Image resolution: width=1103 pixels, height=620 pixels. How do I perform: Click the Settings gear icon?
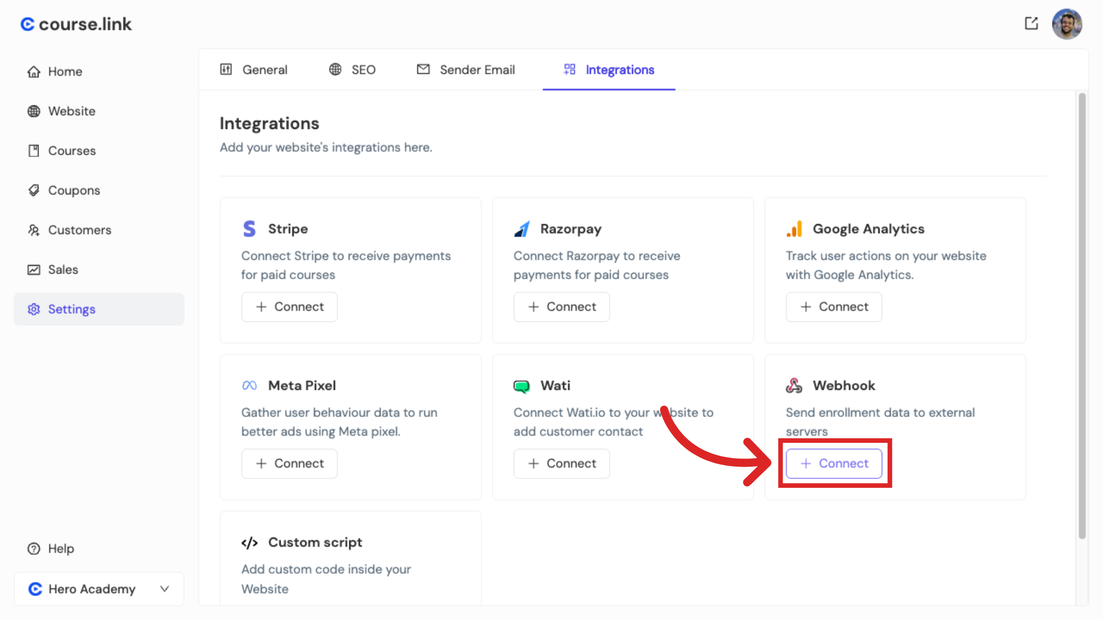click(34, 309)
